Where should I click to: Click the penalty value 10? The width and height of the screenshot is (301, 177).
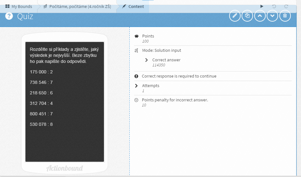pos(144,105)
